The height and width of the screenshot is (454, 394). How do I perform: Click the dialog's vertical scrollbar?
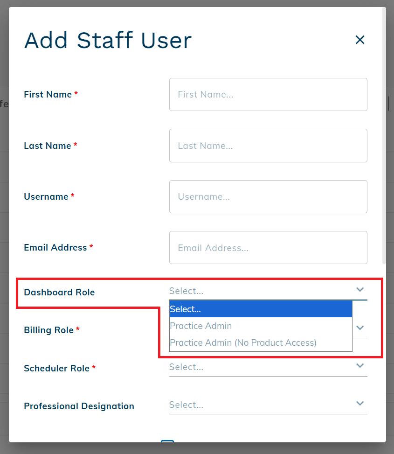pyautogui.click(x=384, y=140)
